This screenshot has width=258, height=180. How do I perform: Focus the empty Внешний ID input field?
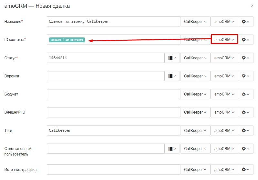[113, 112]
